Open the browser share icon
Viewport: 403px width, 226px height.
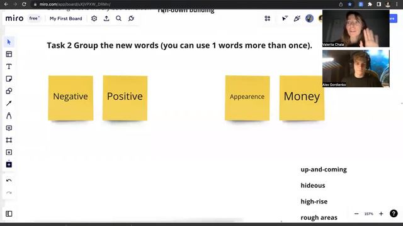[x=341, y=4]
